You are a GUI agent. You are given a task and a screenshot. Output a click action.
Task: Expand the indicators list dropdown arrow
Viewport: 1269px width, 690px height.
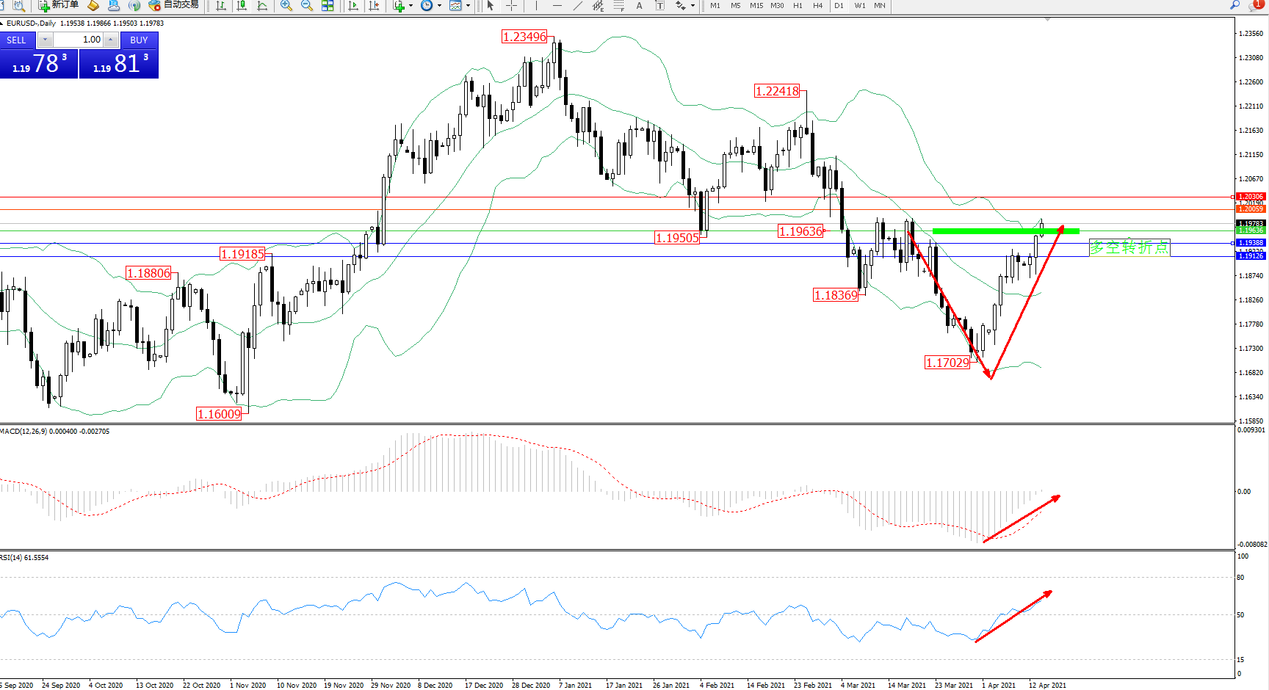click(411, 6)
